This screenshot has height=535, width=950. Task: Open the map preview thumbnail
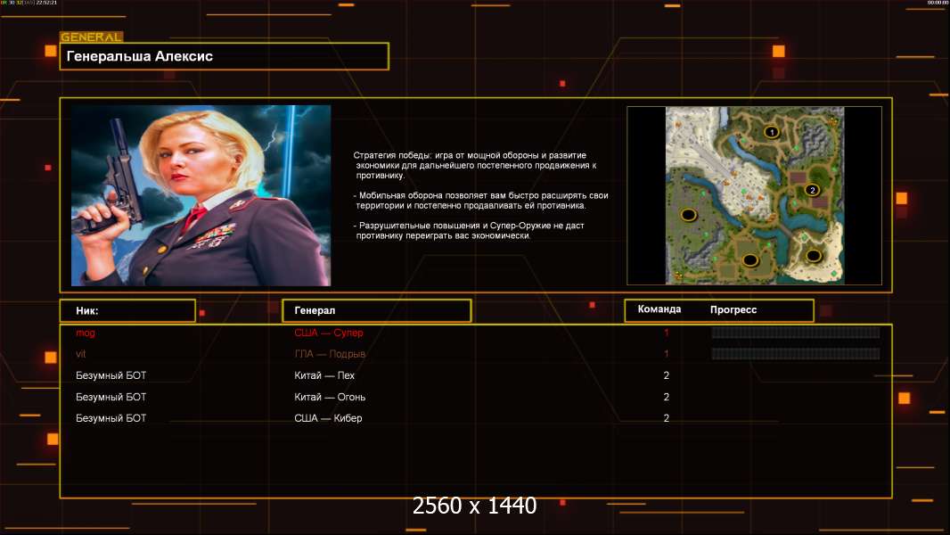point(754,195)
